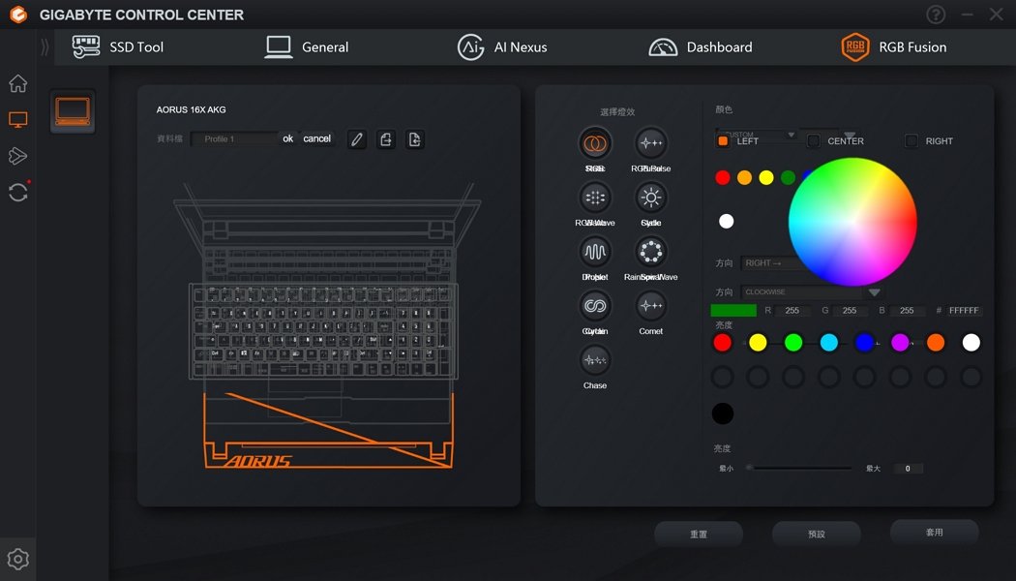Click the keyboard zone on laptop diagram
Screen dimensions: 1016x581
323,331
